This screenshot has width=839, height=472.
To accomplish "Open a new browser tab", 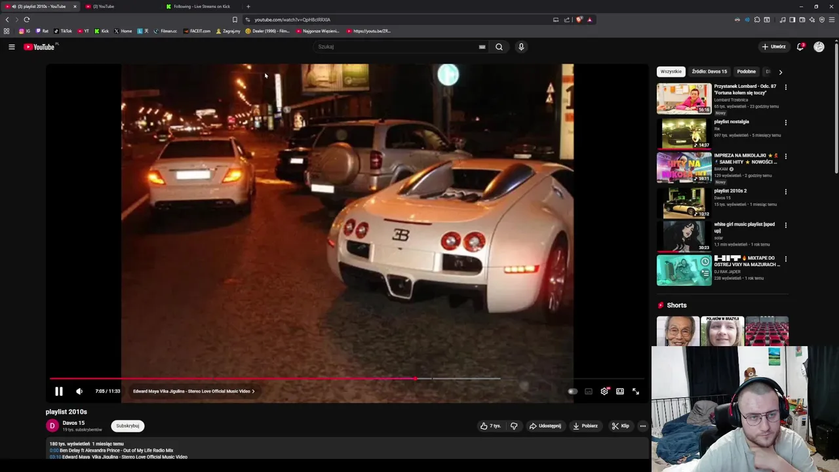I will 248,7.
